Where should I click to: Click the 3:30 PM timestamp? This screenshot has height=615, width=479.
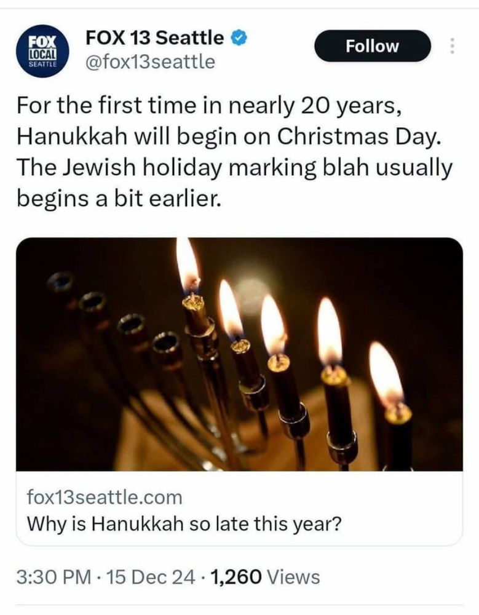coord(53,577)
